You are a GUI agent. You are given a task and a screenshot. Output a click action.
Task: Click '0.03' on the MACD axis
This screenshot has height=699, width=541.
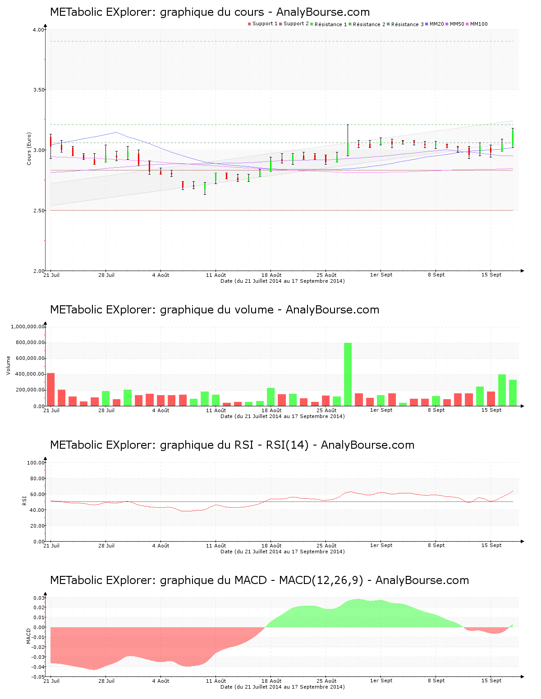(39, 598)
